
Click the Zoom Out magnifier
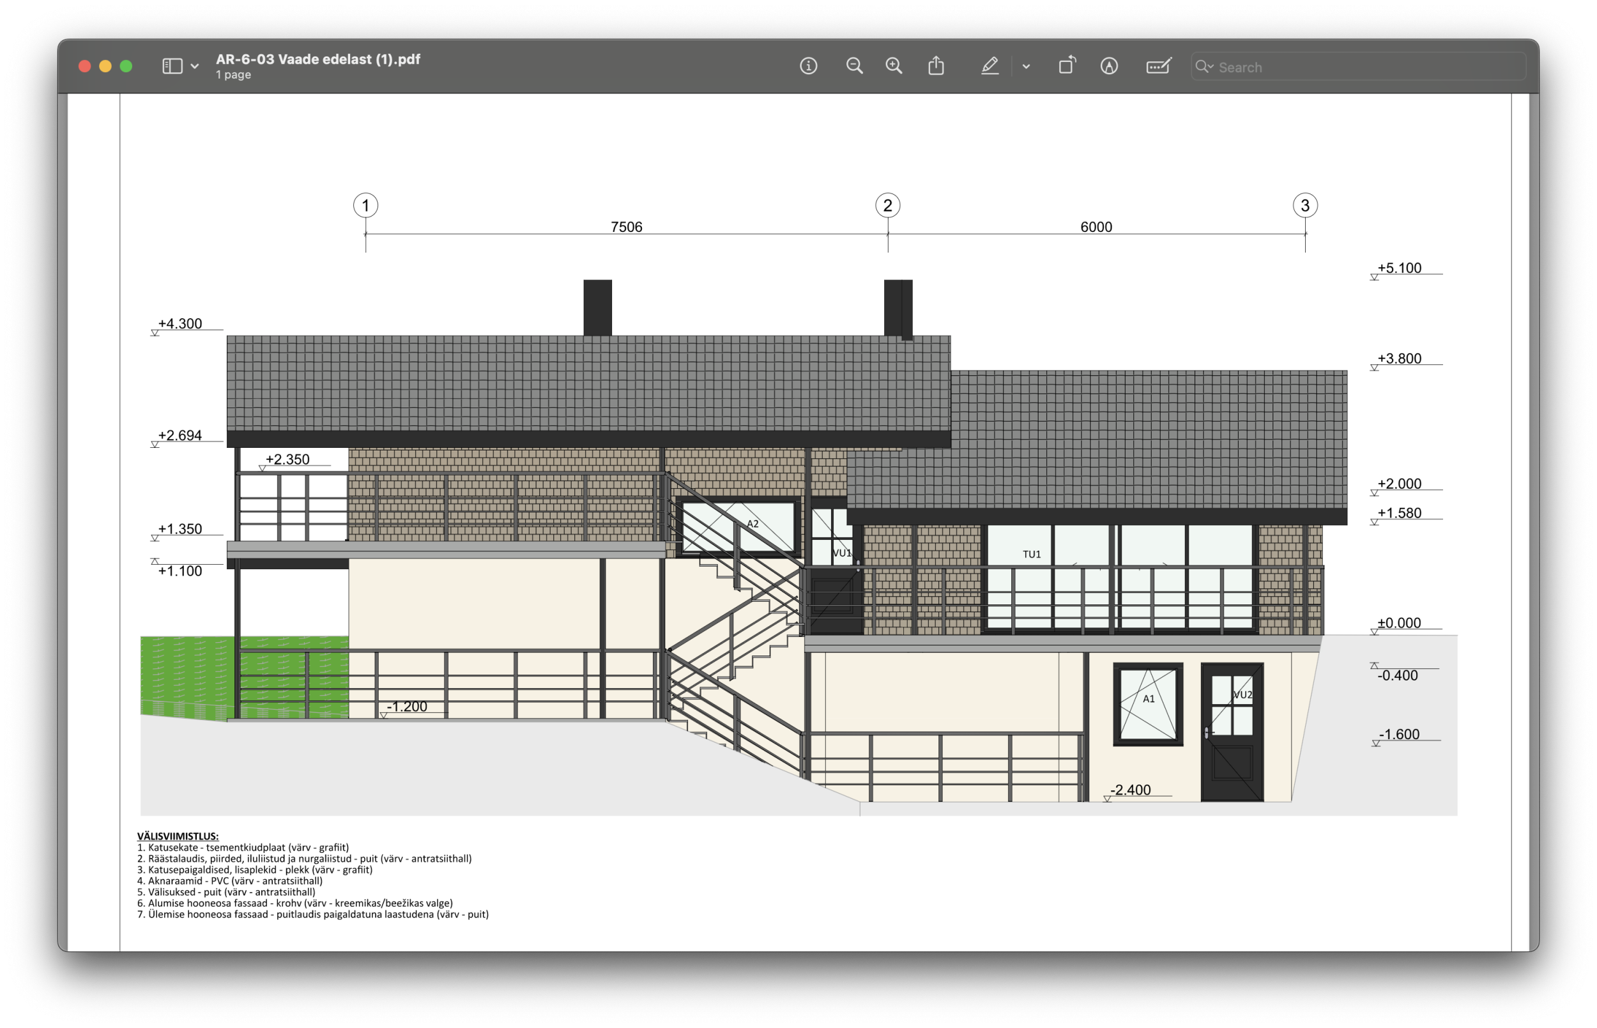coord(853,66)
